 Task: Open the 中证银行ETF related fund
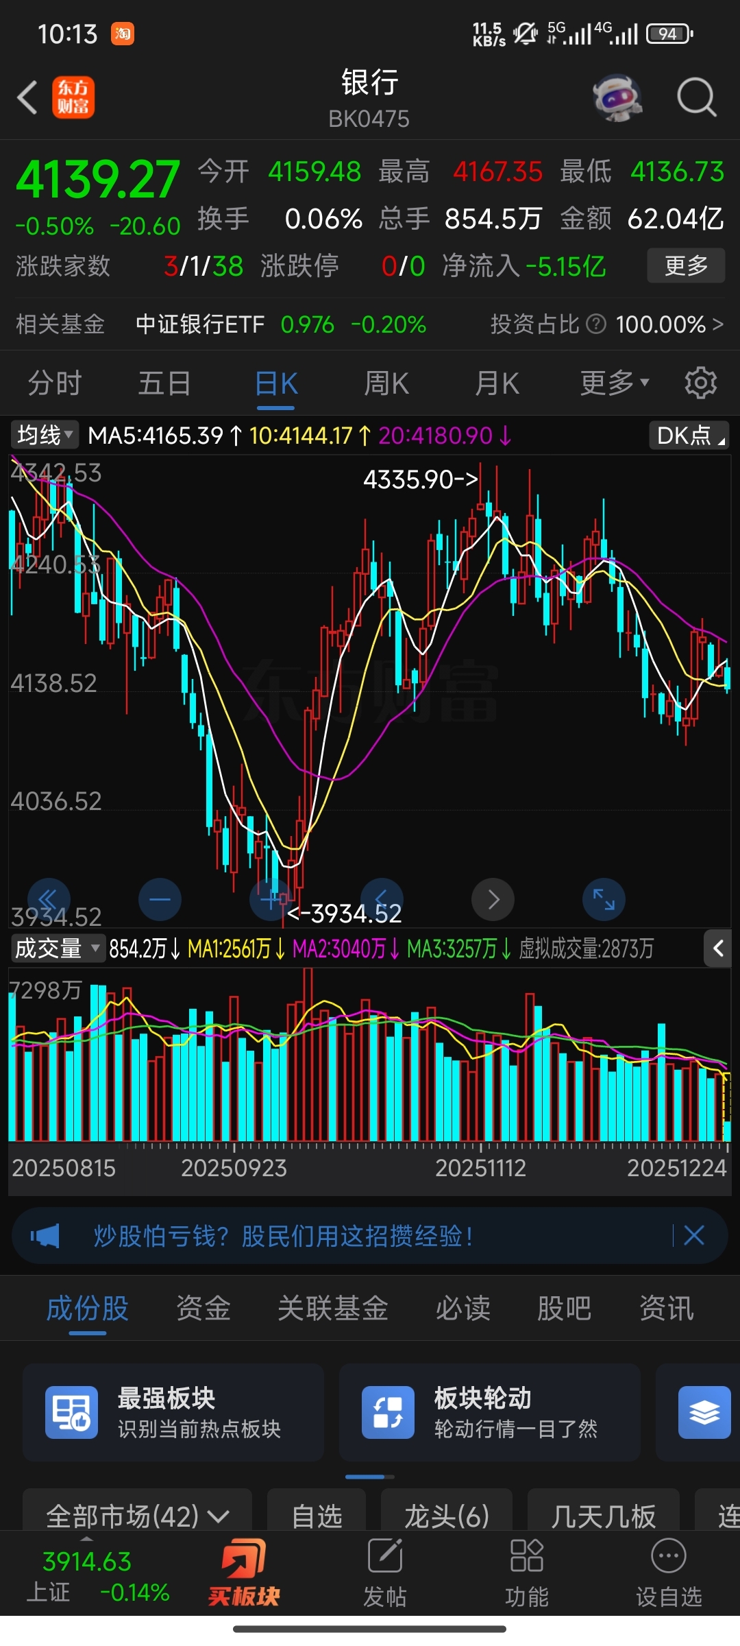[x=200, y=324]
